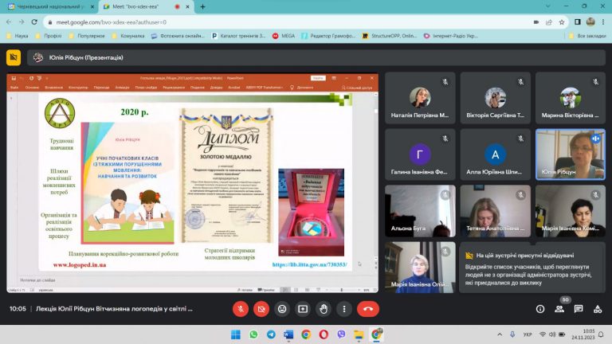Screen dimensions: 612x344
Task: Open Фотокнига онлайн bookmark
Action: click(178, 36)
